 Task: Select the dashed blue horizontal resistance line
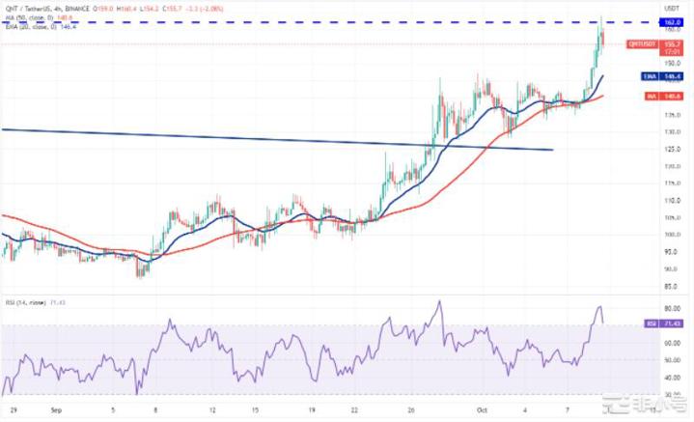click(x=290, y=20)
